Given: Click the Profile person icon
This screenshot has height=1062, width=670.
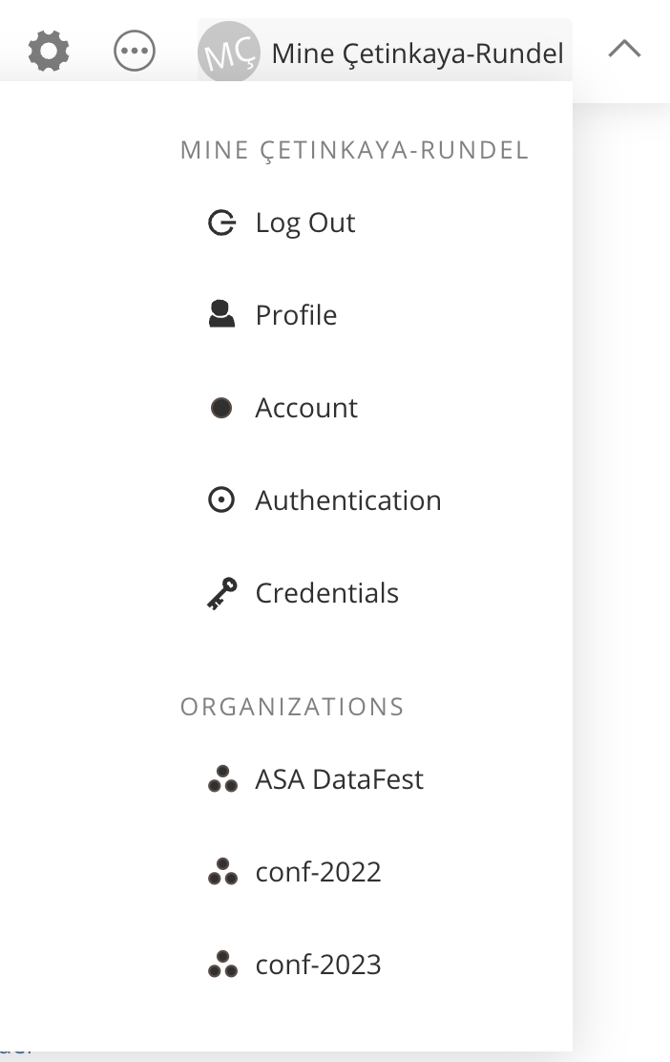Looking at the screenshot, I should 221,315.
